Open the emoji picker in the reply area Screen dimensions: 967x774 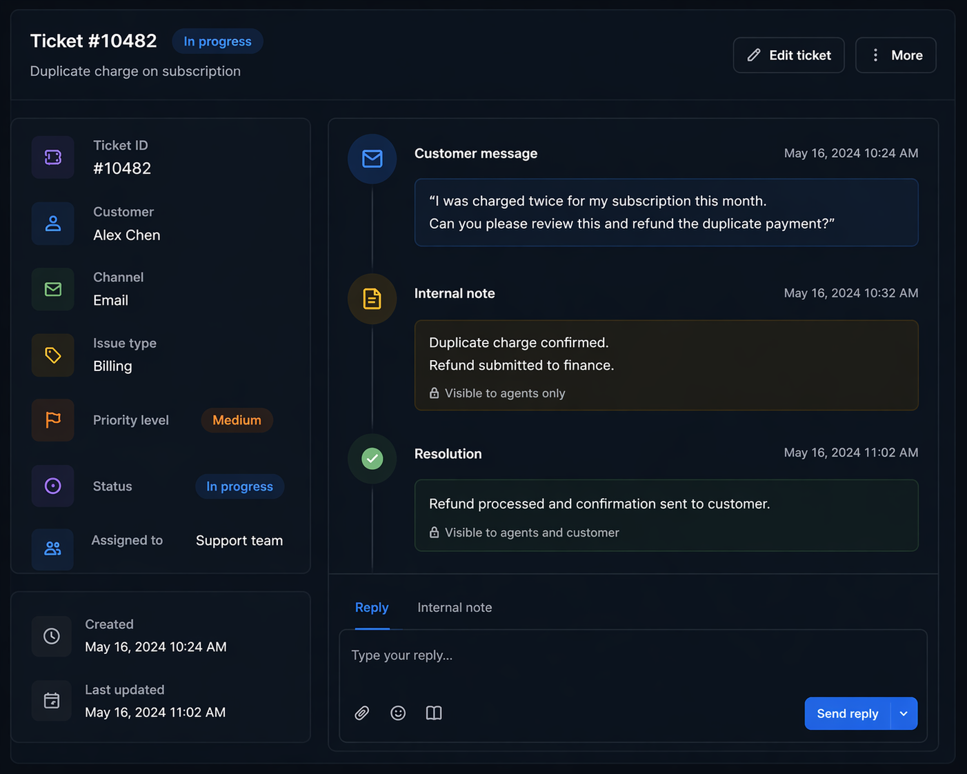[x=398, y=713]
